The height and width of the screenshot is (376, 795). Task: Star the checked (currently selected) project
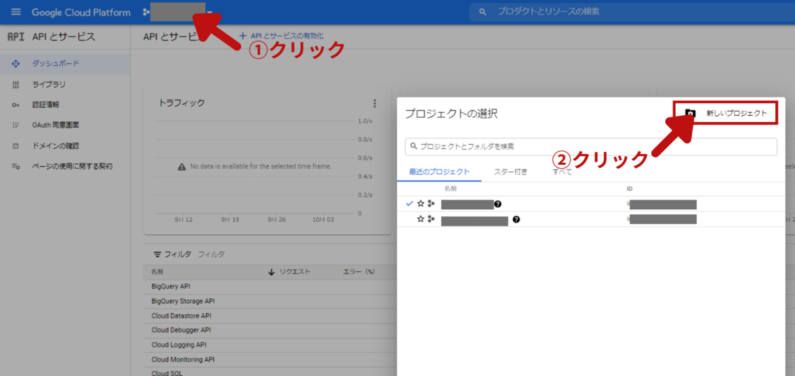(x=421, y=204)
